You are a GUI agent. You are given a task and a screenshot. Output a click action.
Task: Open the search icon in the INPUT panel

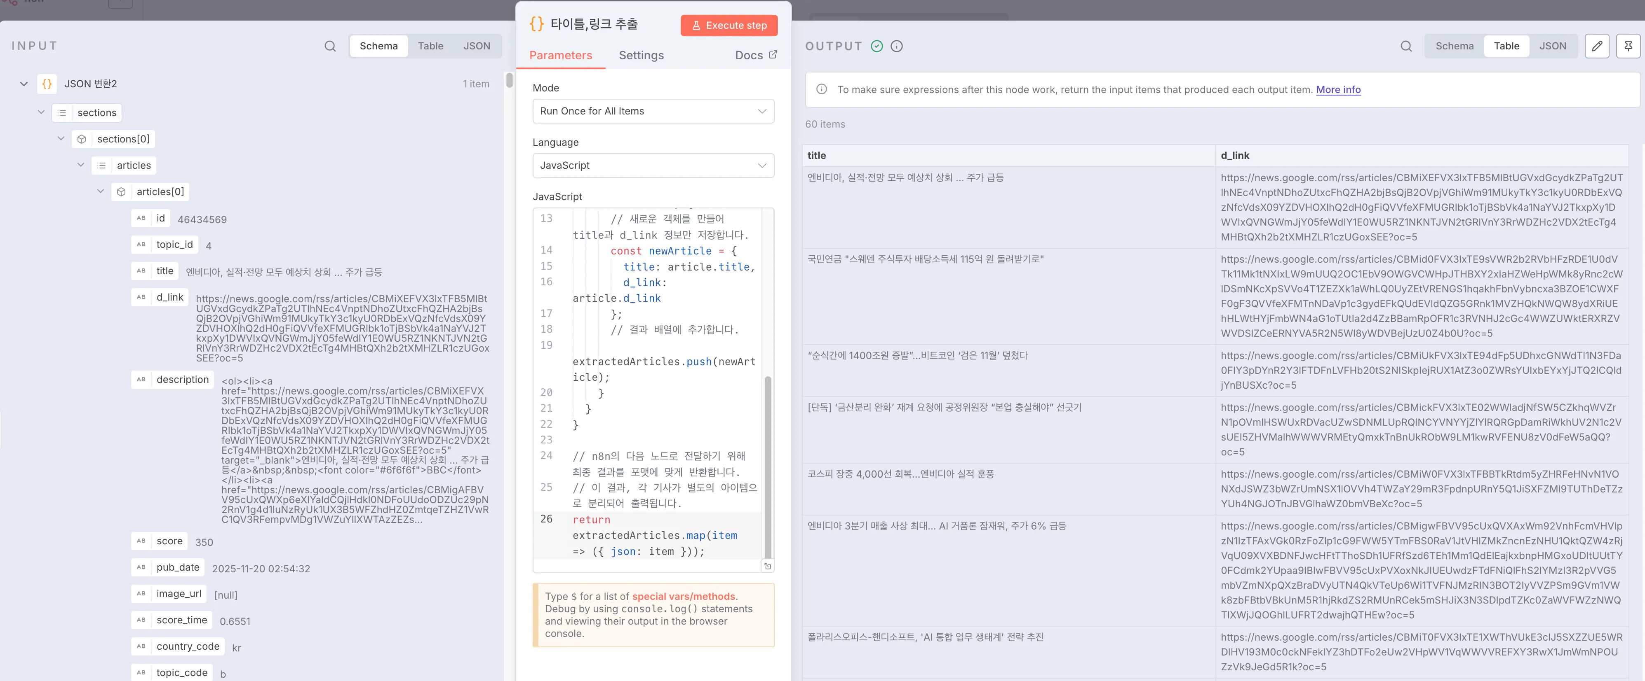coord(329,45)
